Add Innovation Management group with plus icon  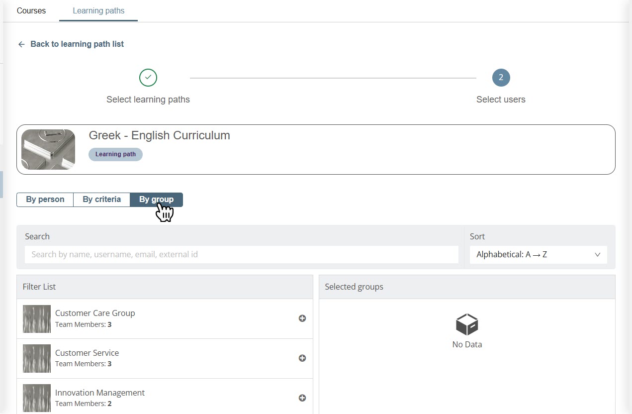pyautogui.click(x=302, y=398)
